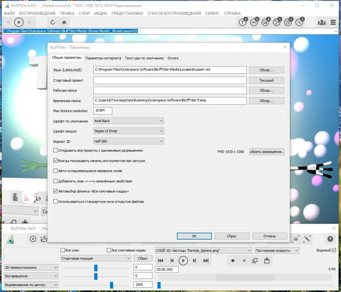The width and height of the screenshot is (341, 292).
Task: Click the picture layers icon with badge 4
Action: [266, 23]
